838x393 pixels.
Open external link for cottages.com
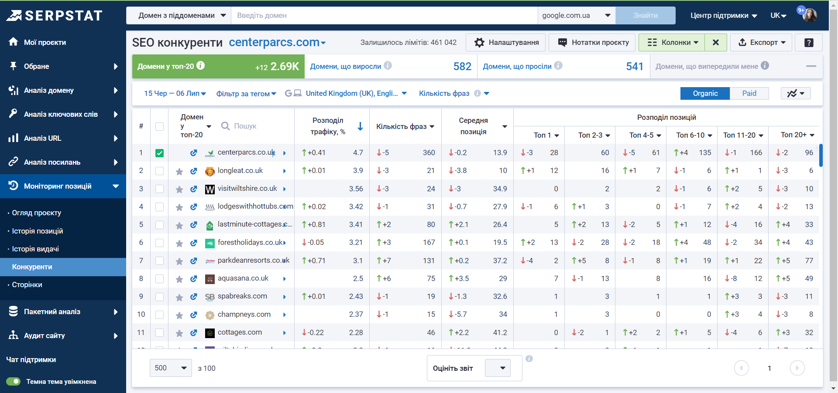(x=194, y=333)
